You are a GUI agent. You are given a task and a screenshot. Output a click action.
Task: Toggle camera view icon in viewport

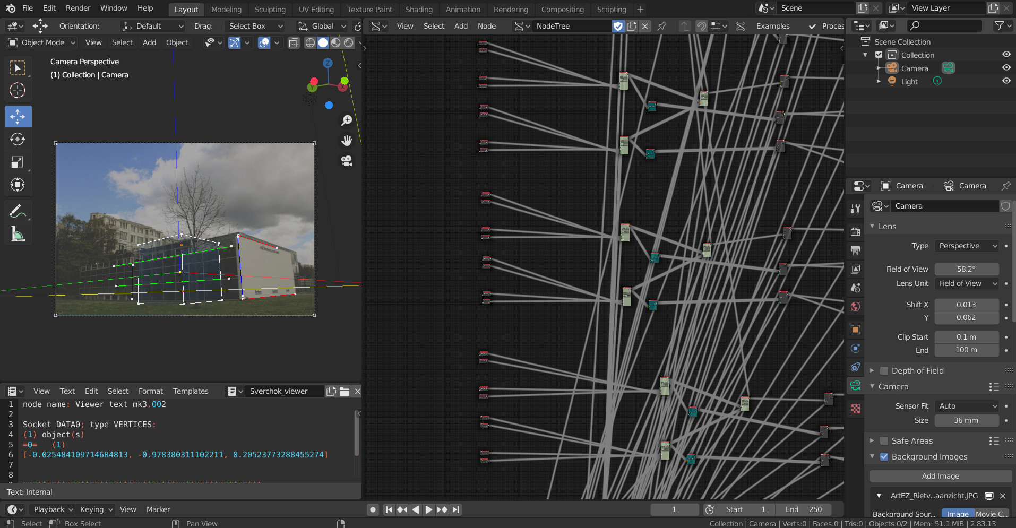[x=347, y=161]
